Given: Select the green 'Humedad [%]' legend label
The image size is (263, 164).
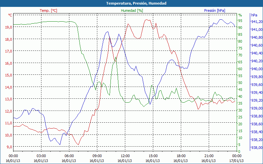Looking at the screenshot, I should click(132, 10).
